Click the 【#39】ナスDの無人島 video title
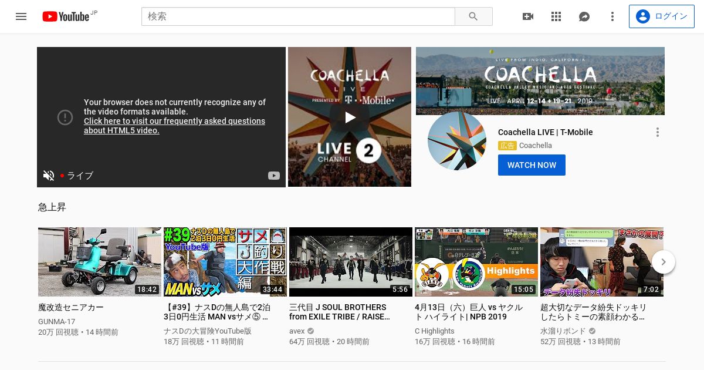 218,312
